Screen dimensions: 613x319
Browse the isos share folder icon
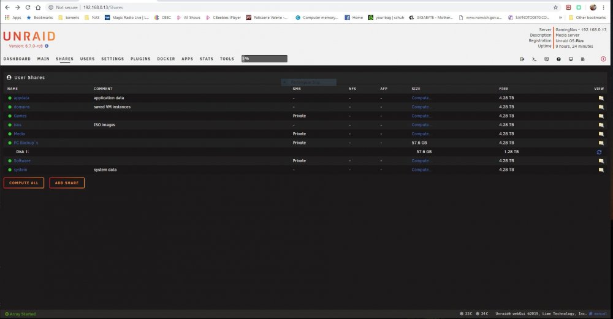[601, 125]
